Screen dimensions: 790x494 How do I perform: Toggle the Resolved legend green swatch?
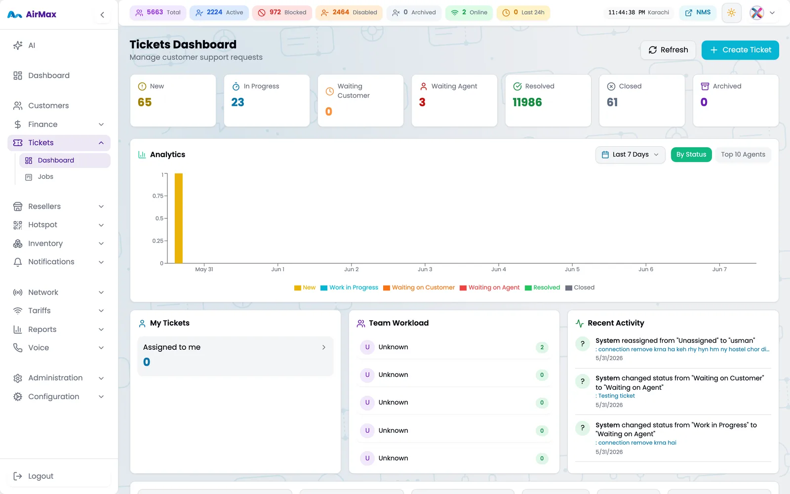(x=528, y=288)
